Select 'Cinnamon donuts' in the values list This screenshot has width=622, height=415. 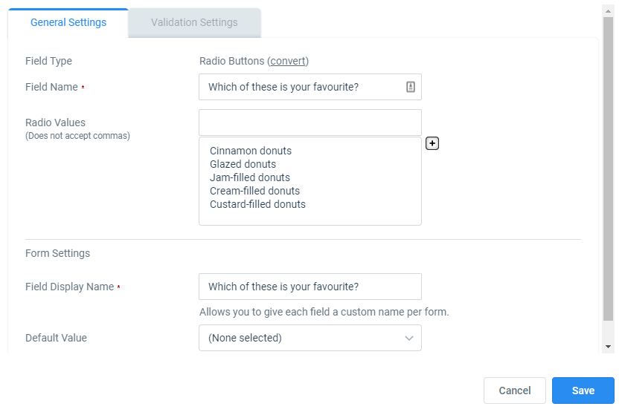[x=250, y=151]
